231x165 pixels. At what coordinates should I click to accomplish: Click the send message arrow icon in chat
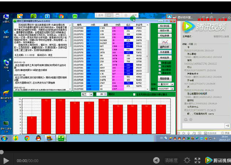pyautogui.click(x=227, y=126)
